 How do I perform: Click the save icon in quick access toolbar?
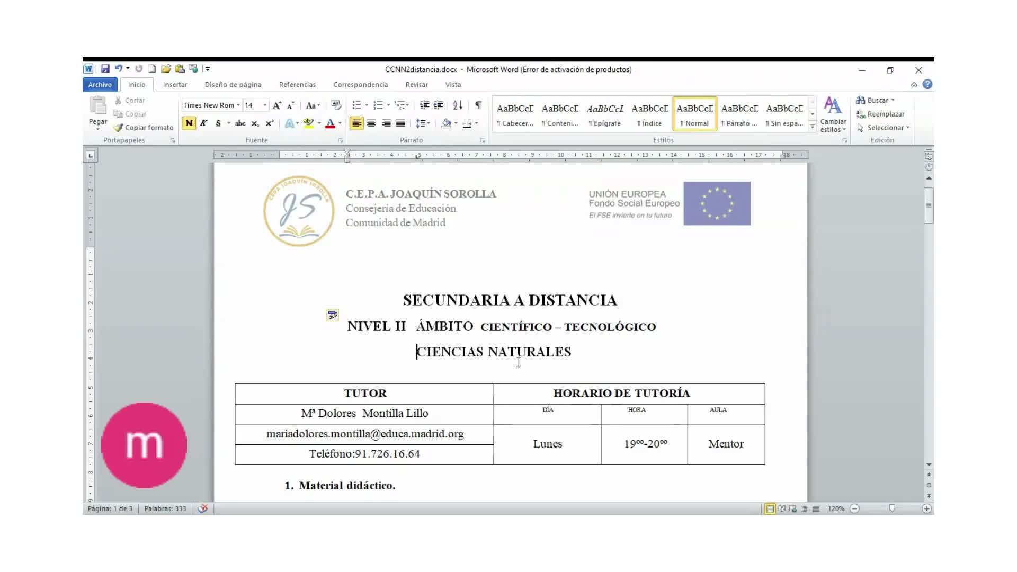[x=105, y=69]
